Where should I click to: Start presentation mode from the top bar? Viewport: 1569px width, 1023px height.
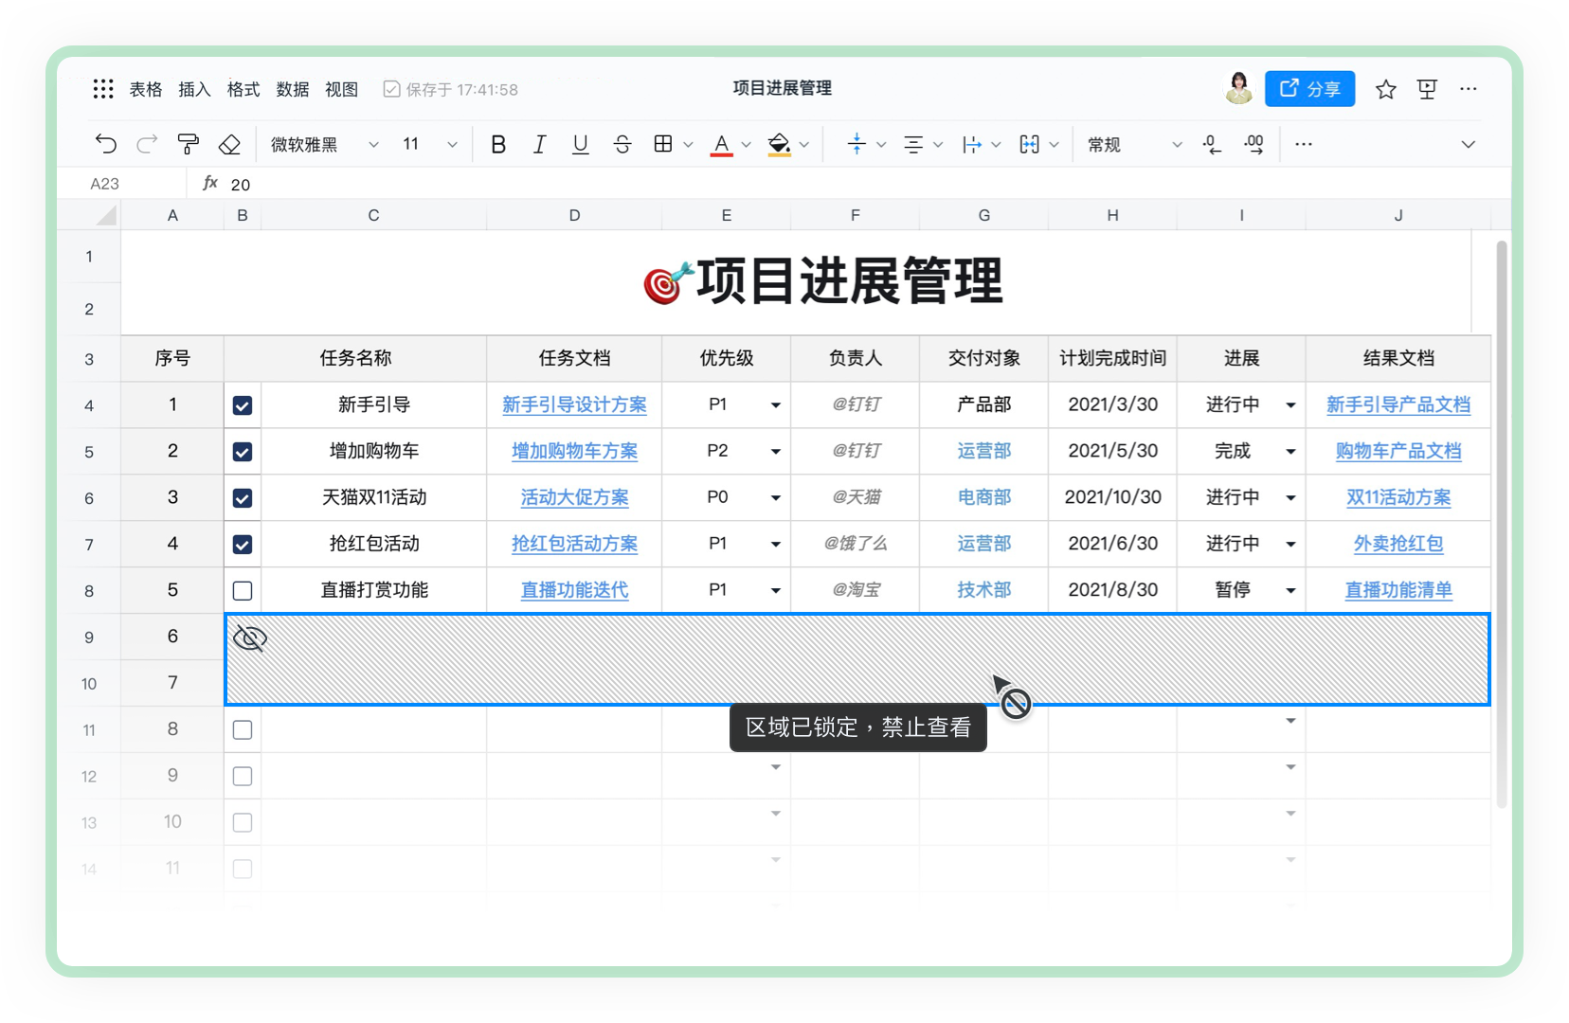(x=1426, y=88)
